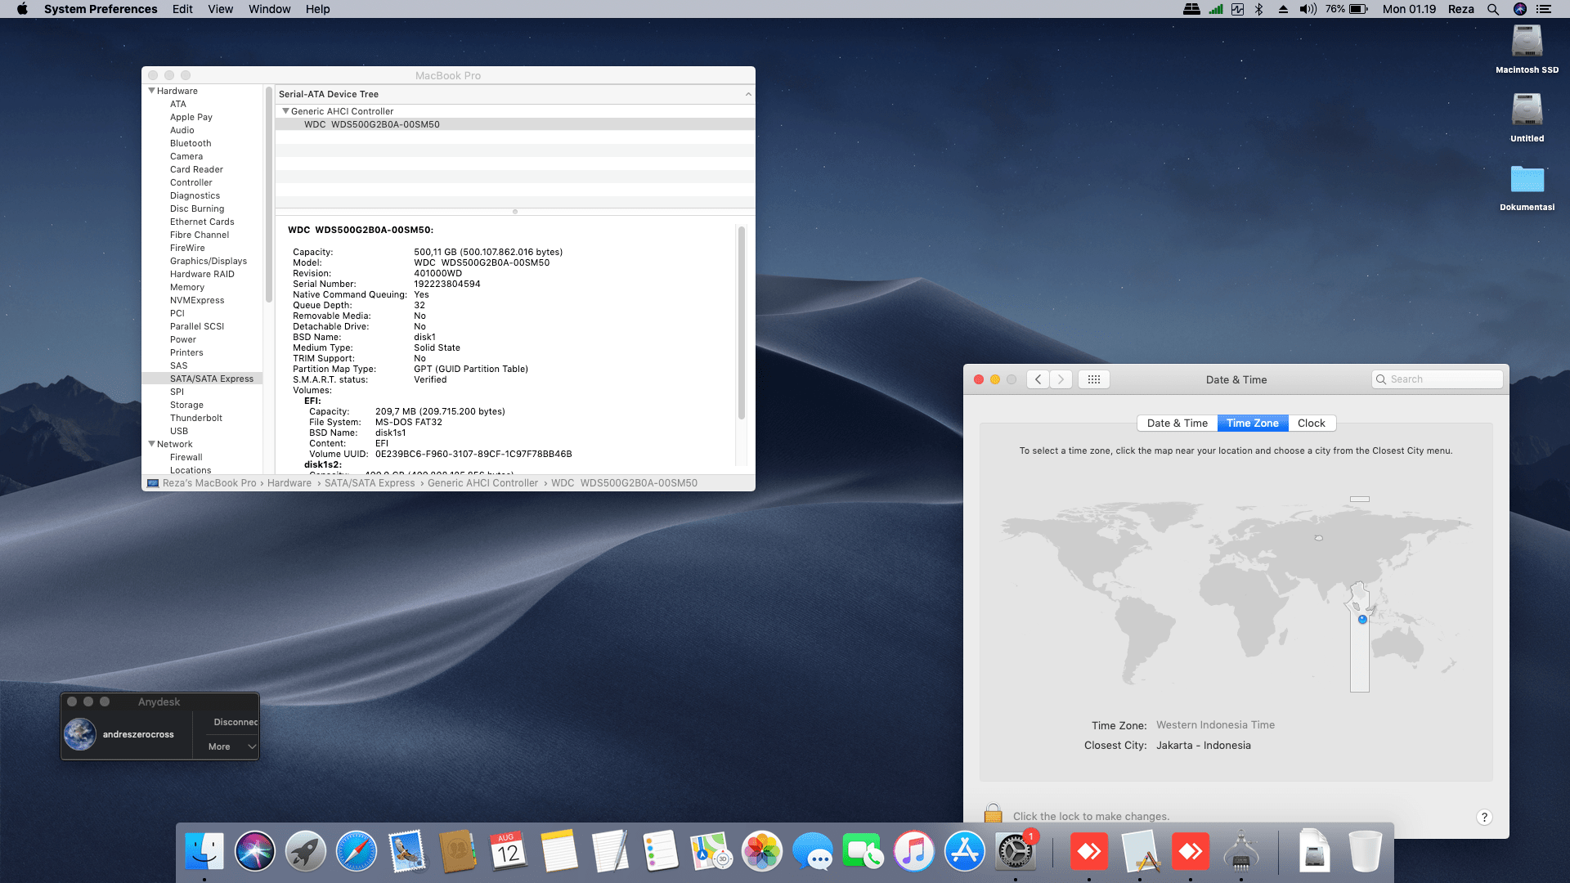Collapse the Hardware tree section
The height and width of the screenshot is (883, 1570).
click(152, 91)
